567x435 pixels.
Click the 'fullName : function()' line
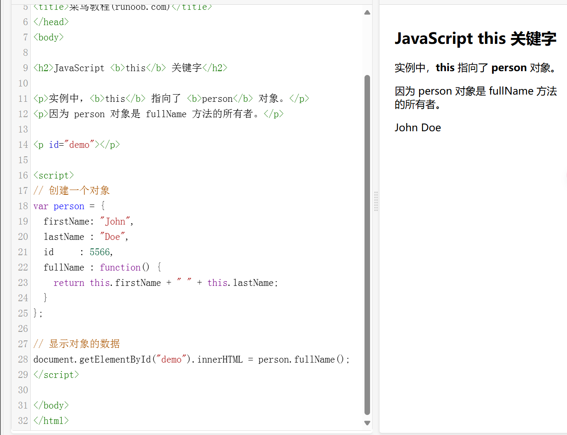pos(102,268)
